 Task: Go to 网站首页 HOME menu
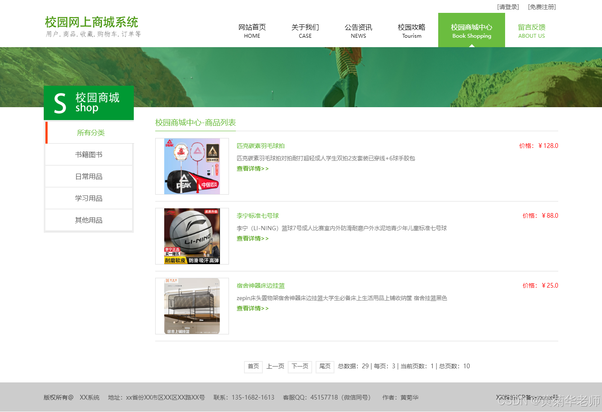point(252,31)
